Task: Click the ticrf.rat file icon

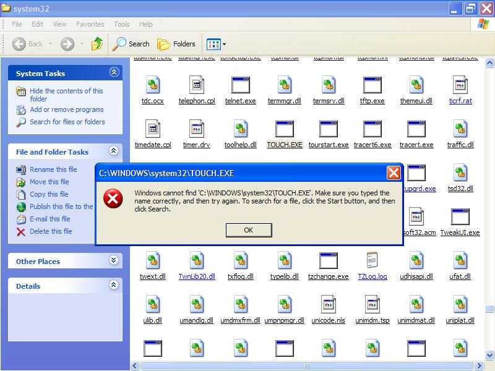Action: coord(460,85)
